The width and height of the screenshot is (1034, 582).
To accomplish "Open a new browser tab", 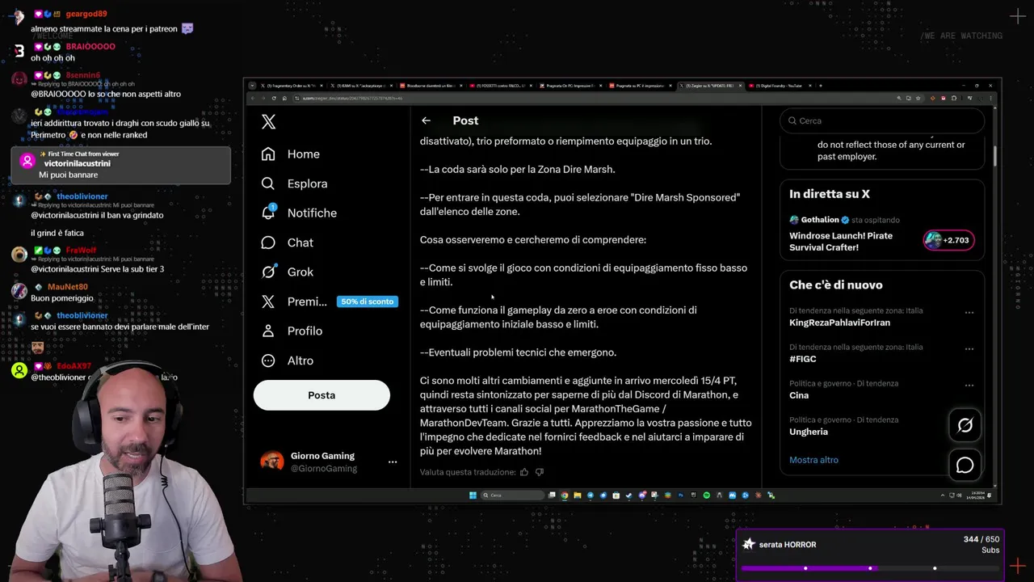I will pyautogui.click(x=821, y=86).
